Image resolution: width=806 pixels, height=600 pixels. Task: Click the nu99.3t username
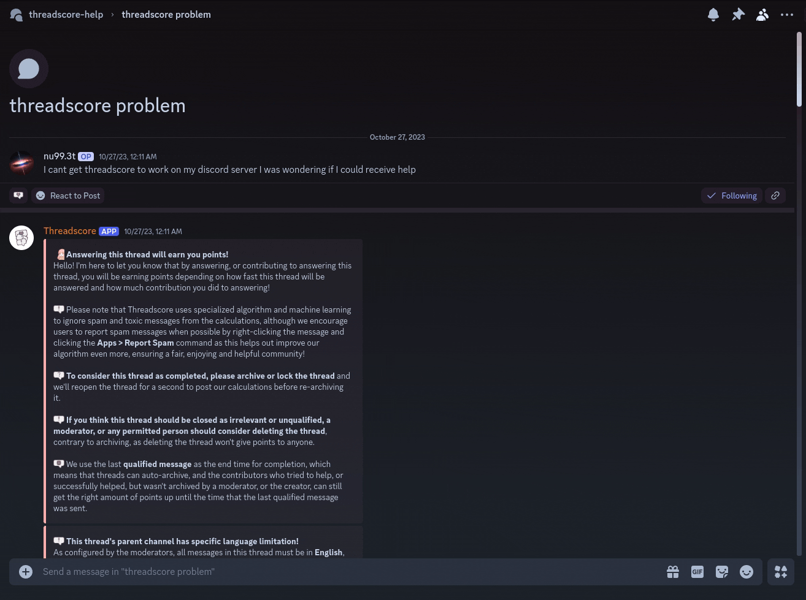[59, 156]
